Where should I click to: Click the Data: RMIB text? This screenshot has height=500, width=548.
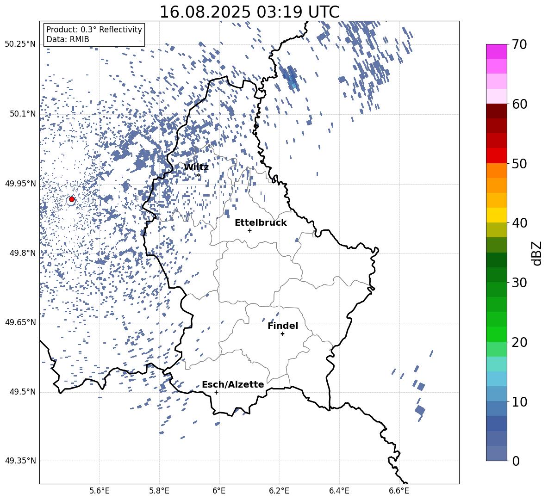tap(68, 39)
